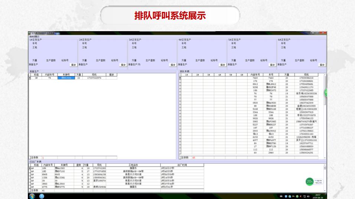The image size is (355, 199).
Task: Select 内部车号 cell 6153 in queue
Action: tap(255, 137)
